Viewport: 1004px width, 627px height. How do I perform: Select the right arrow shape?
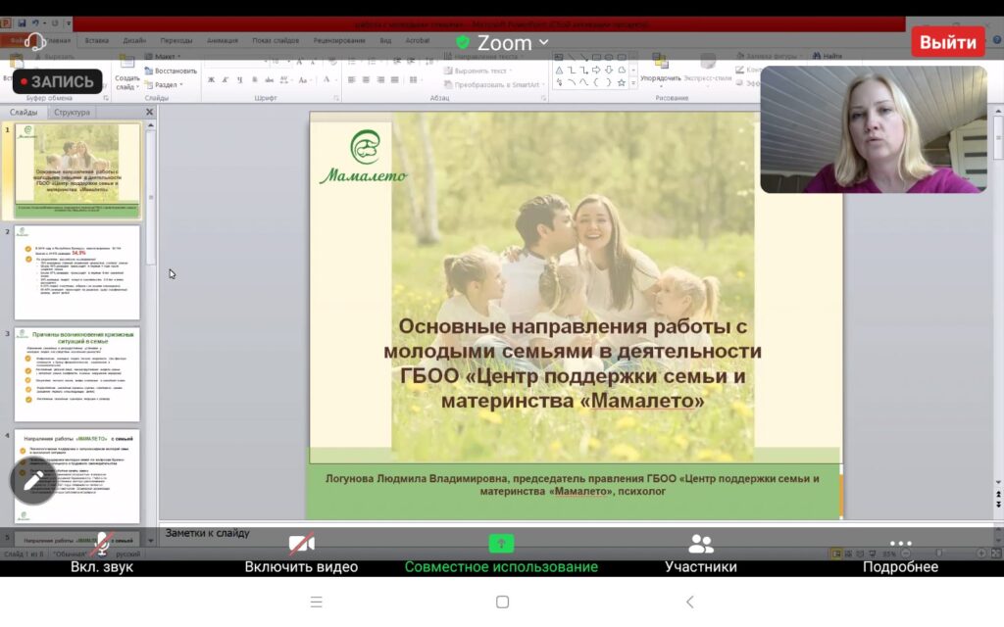(x=596, y=70)
